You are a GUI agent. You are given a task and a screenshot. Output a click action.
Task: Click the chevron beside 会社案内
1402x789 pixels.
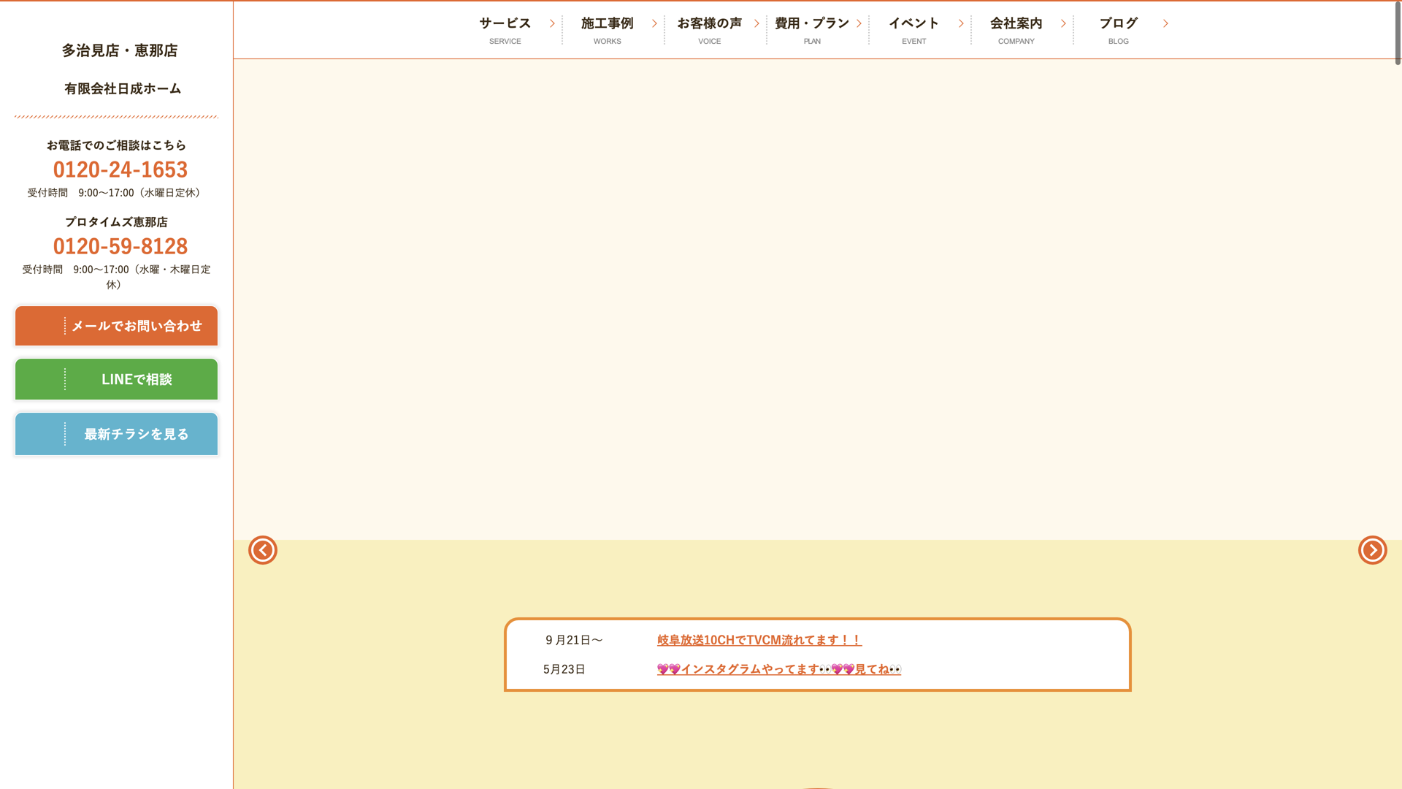pos(1063,23)
